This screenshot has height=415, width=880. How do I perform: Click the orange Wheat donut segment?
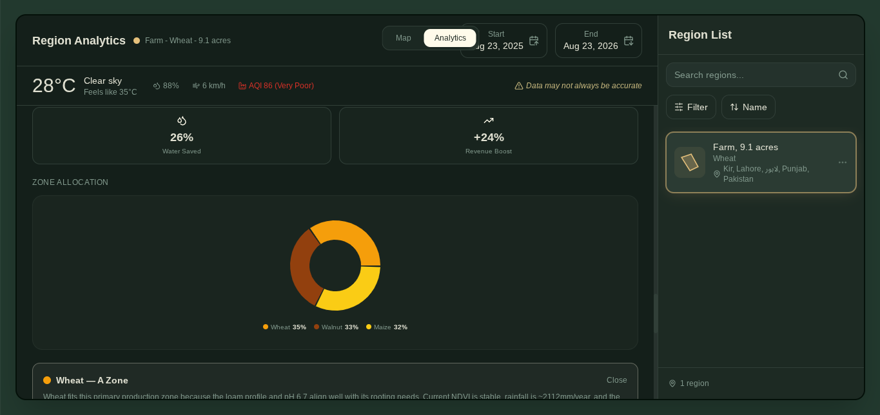point(353,236)
